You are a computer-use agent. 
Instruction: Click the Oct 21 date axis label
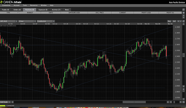pos(96,24)
